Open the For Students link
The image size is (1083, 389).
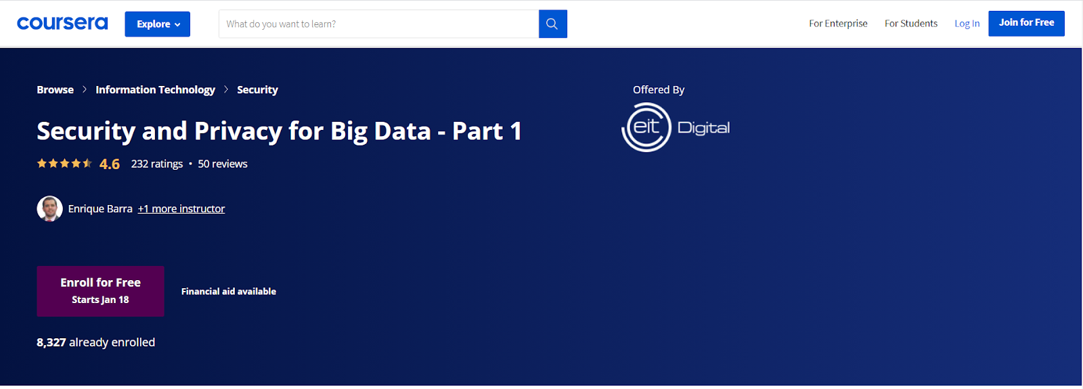[911, 24]
